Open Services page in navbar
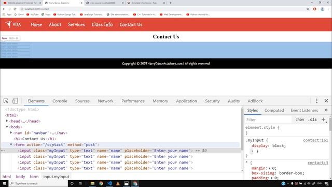Viewport: 332px width, 187px height. pos(76,24)
